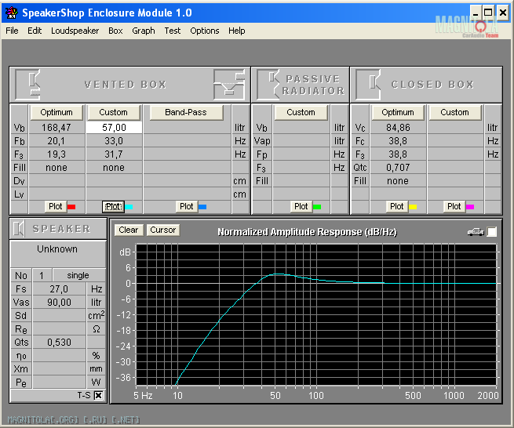Click the magenta plot color swatch
This screenshot has height=428, width=514.
pos(470,207)
